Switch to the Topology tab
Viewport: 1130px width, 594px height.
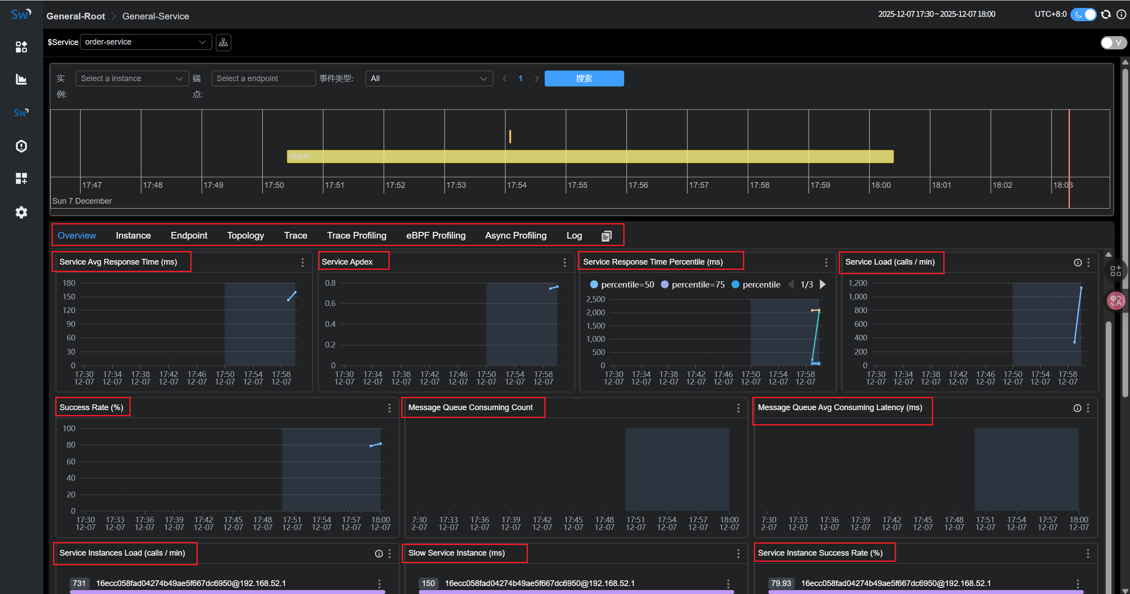point(245,235)
